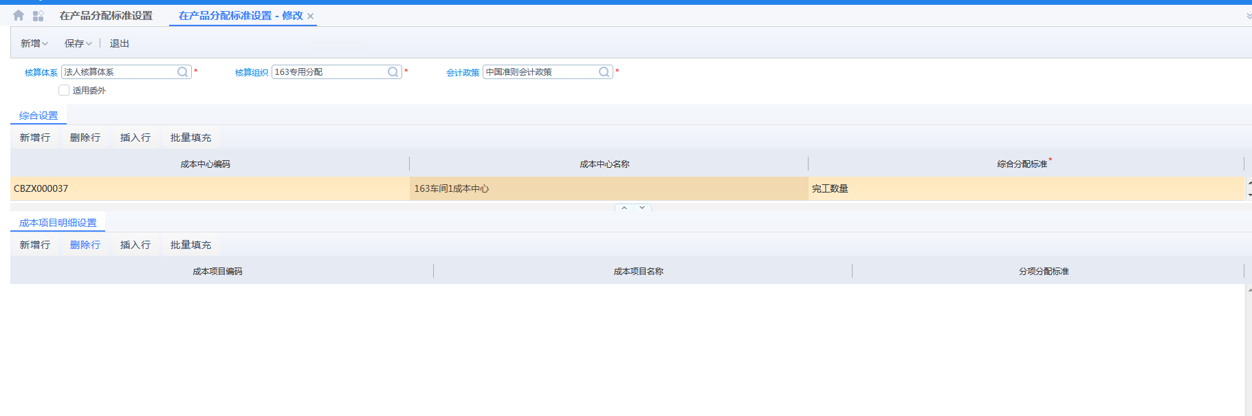Close the 在产品分配标准设置 - 修改 tab

coord(311,17)
